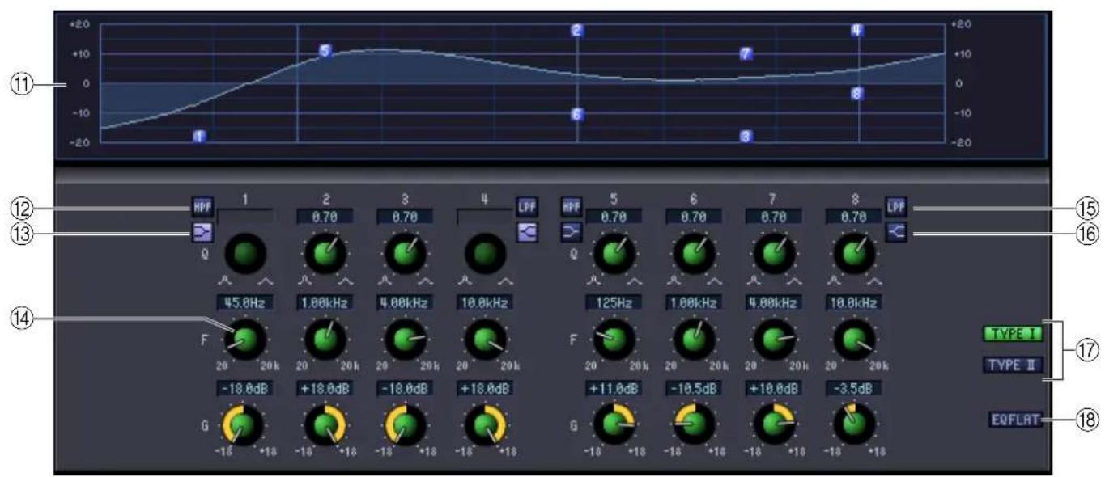Toggle the band 4 high shelving icon

pos(527,234)
